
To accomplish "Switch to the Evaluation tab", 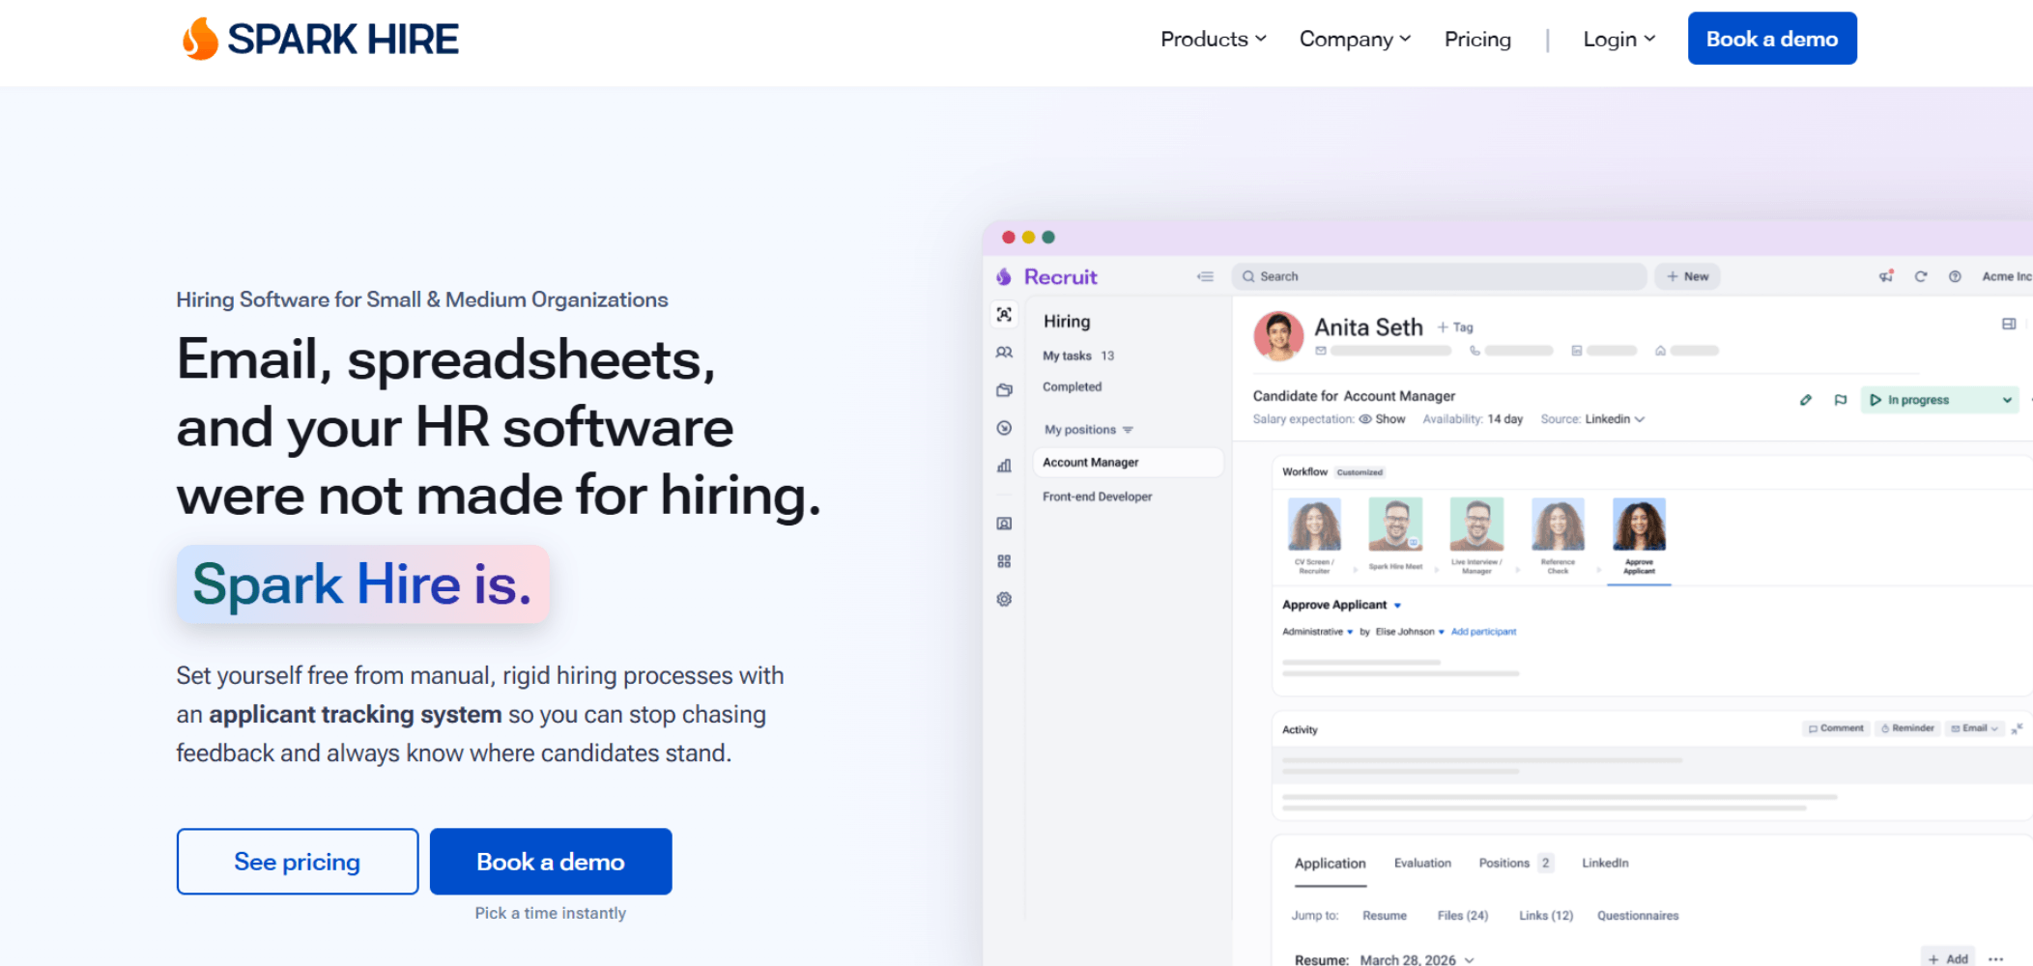I will (1422, 864).
